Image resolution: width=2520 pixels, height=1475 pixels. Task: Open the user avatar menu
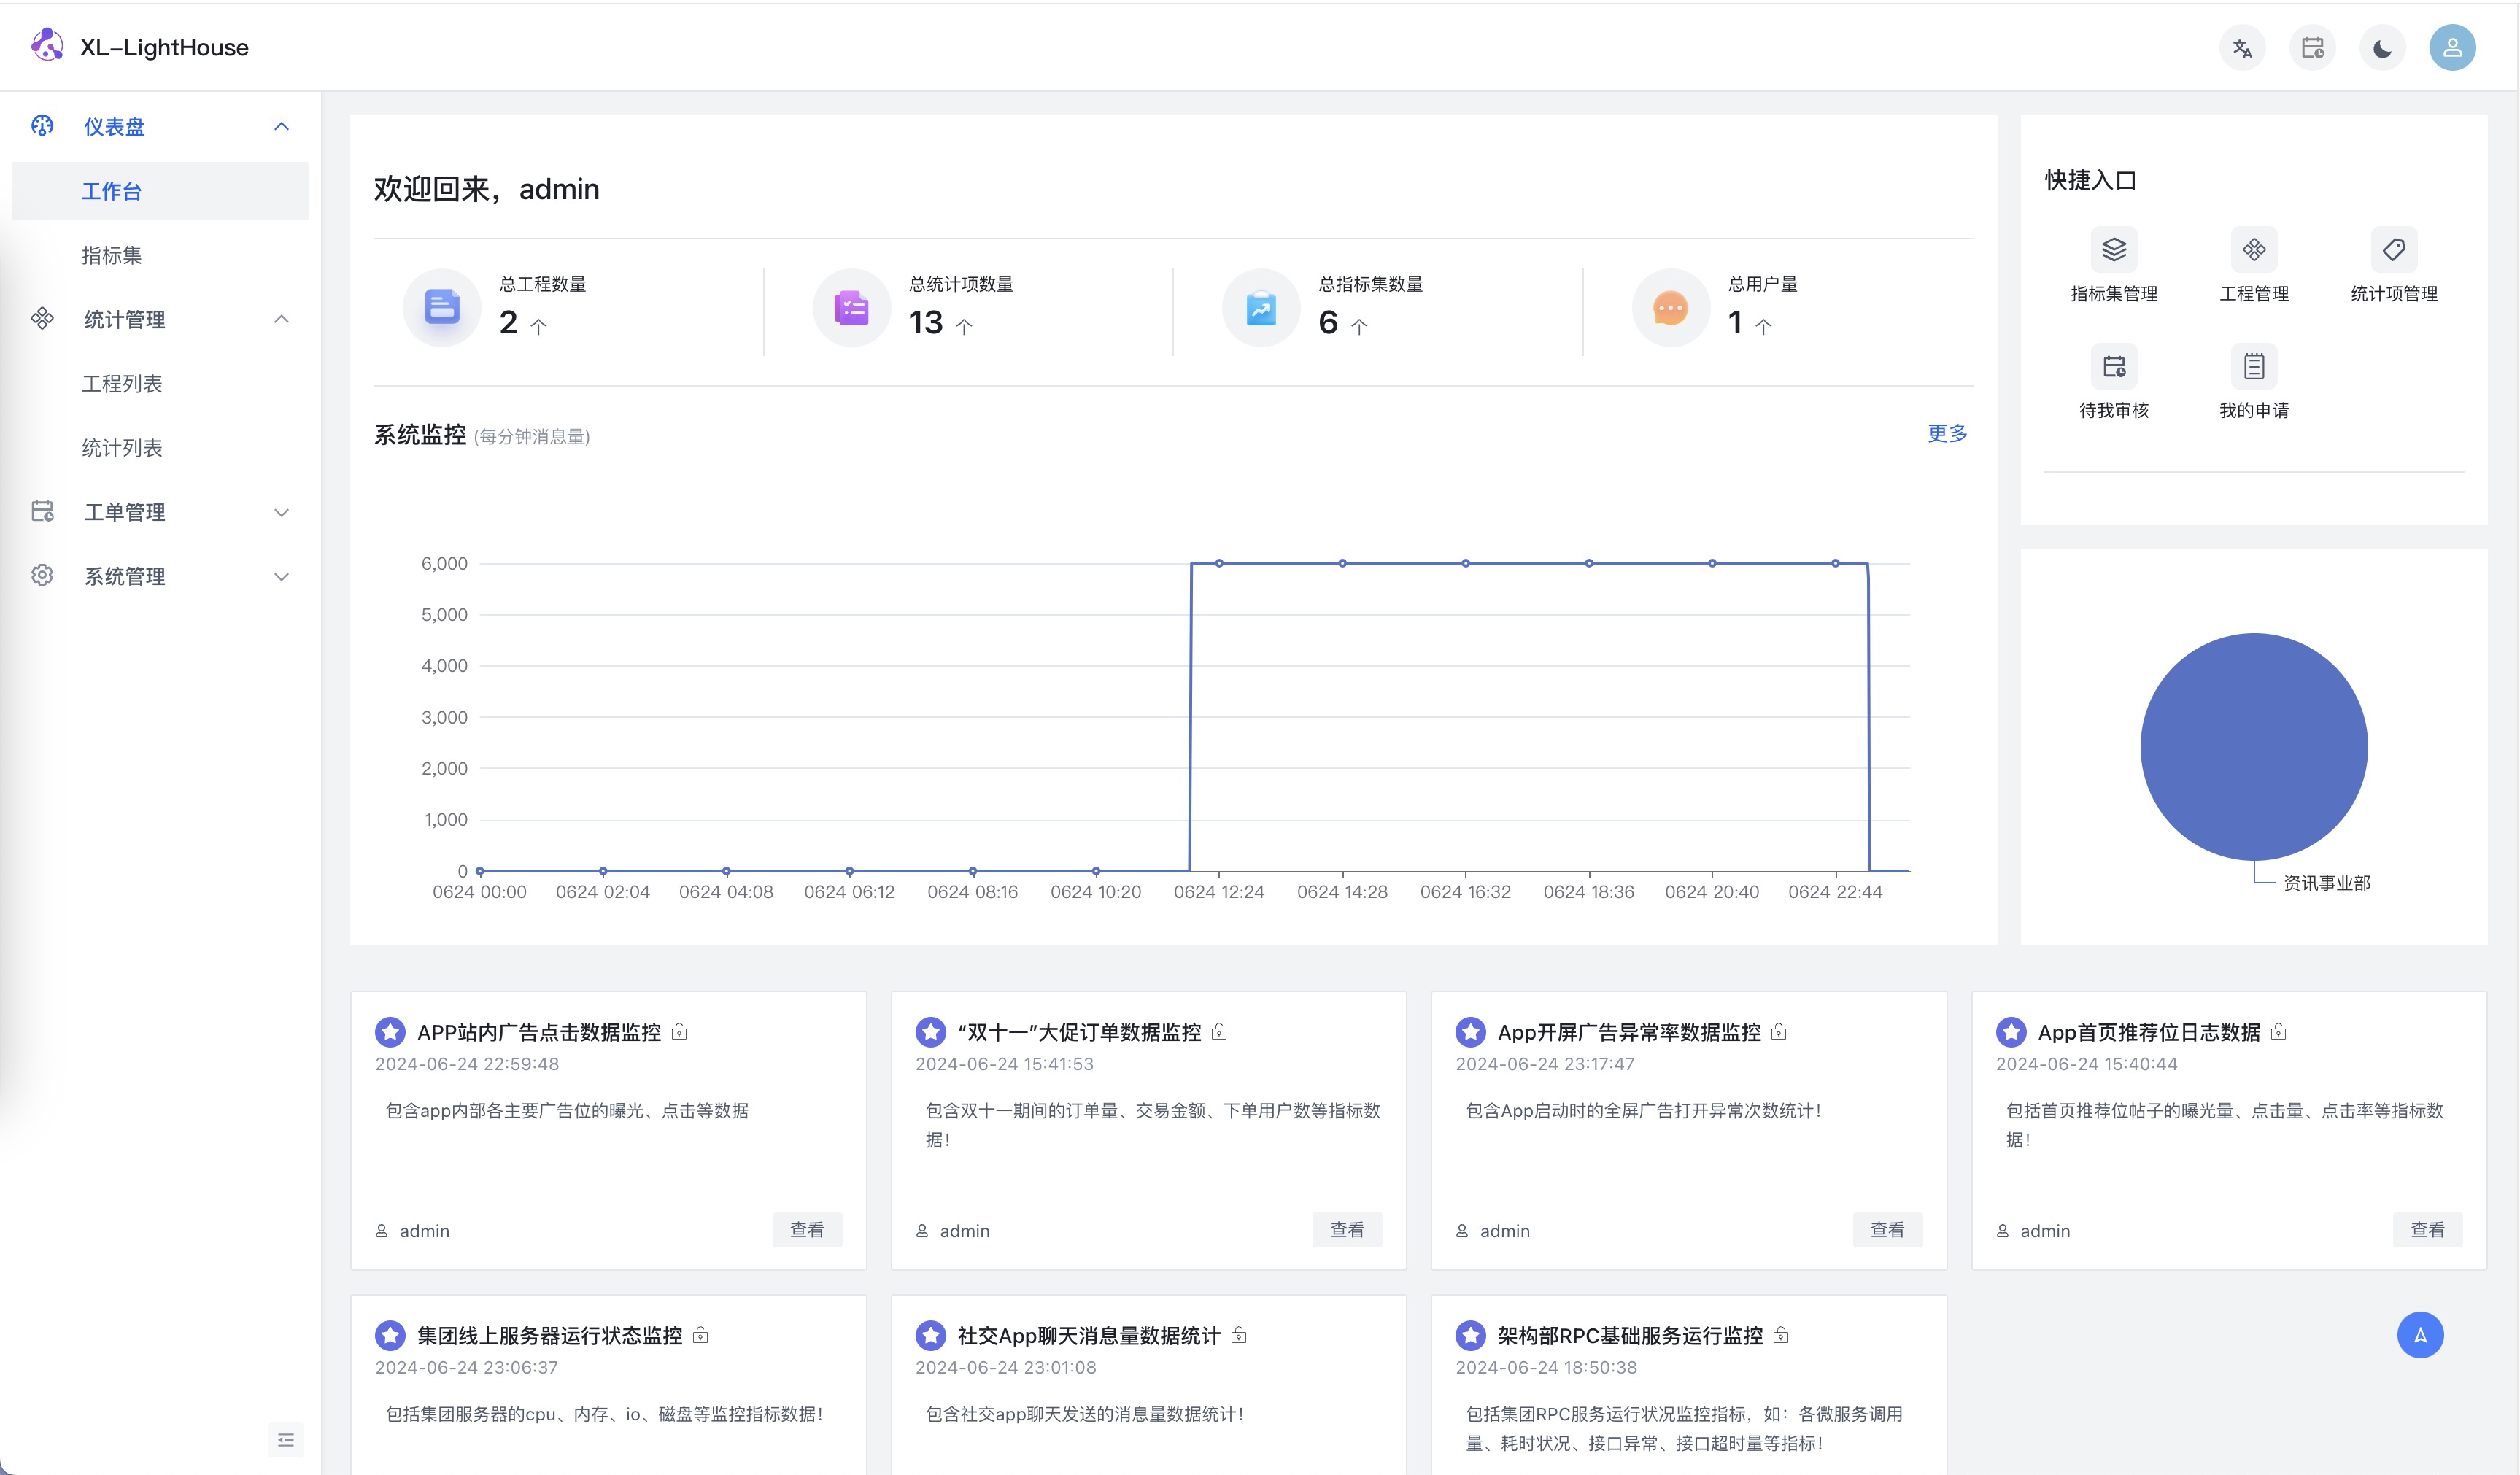[2452, 48]
